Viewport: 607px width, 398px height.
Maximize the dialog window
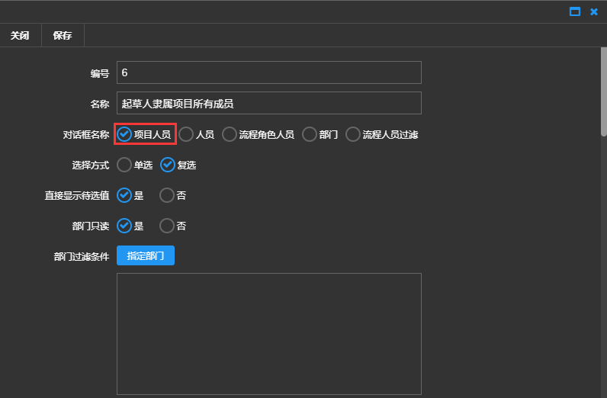pos(575,11)
